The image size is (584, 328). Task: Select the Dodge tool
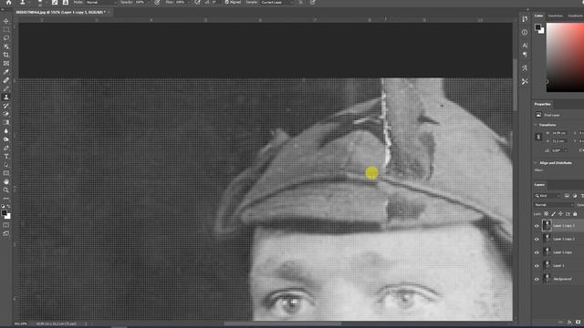(x=6, y=139)
